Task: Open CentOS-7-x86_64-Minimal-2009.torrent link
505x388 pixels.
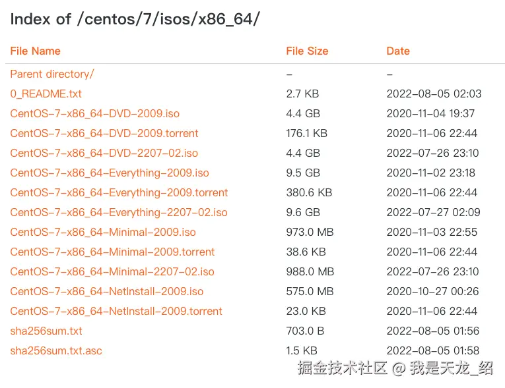Action: (x=112, y=252)
